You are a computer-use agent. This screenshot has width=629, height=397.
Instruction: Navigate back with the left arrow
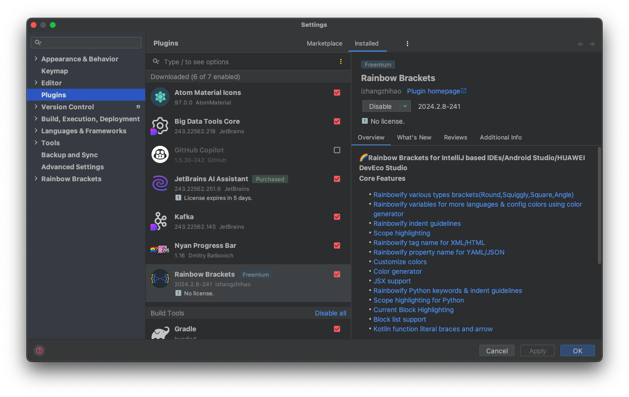click(580, 44)
